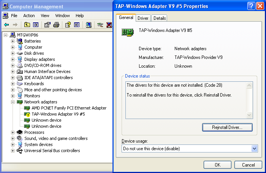Select first Unknown device under Network adapters
The image size is (266, 173).
tap(46, 120)
